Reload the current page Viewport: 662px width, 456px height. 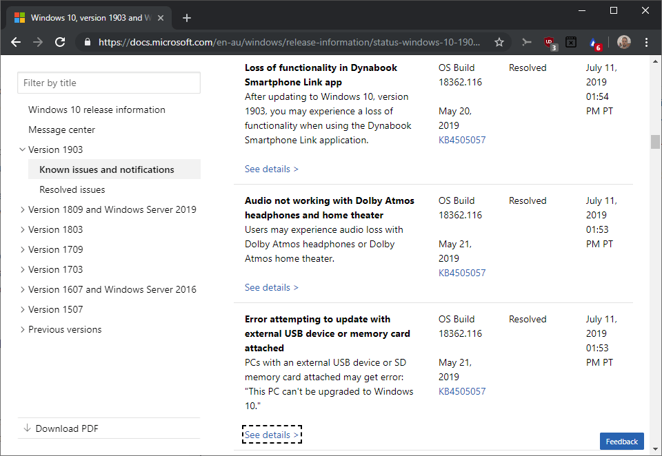click(x=60, y=42)
